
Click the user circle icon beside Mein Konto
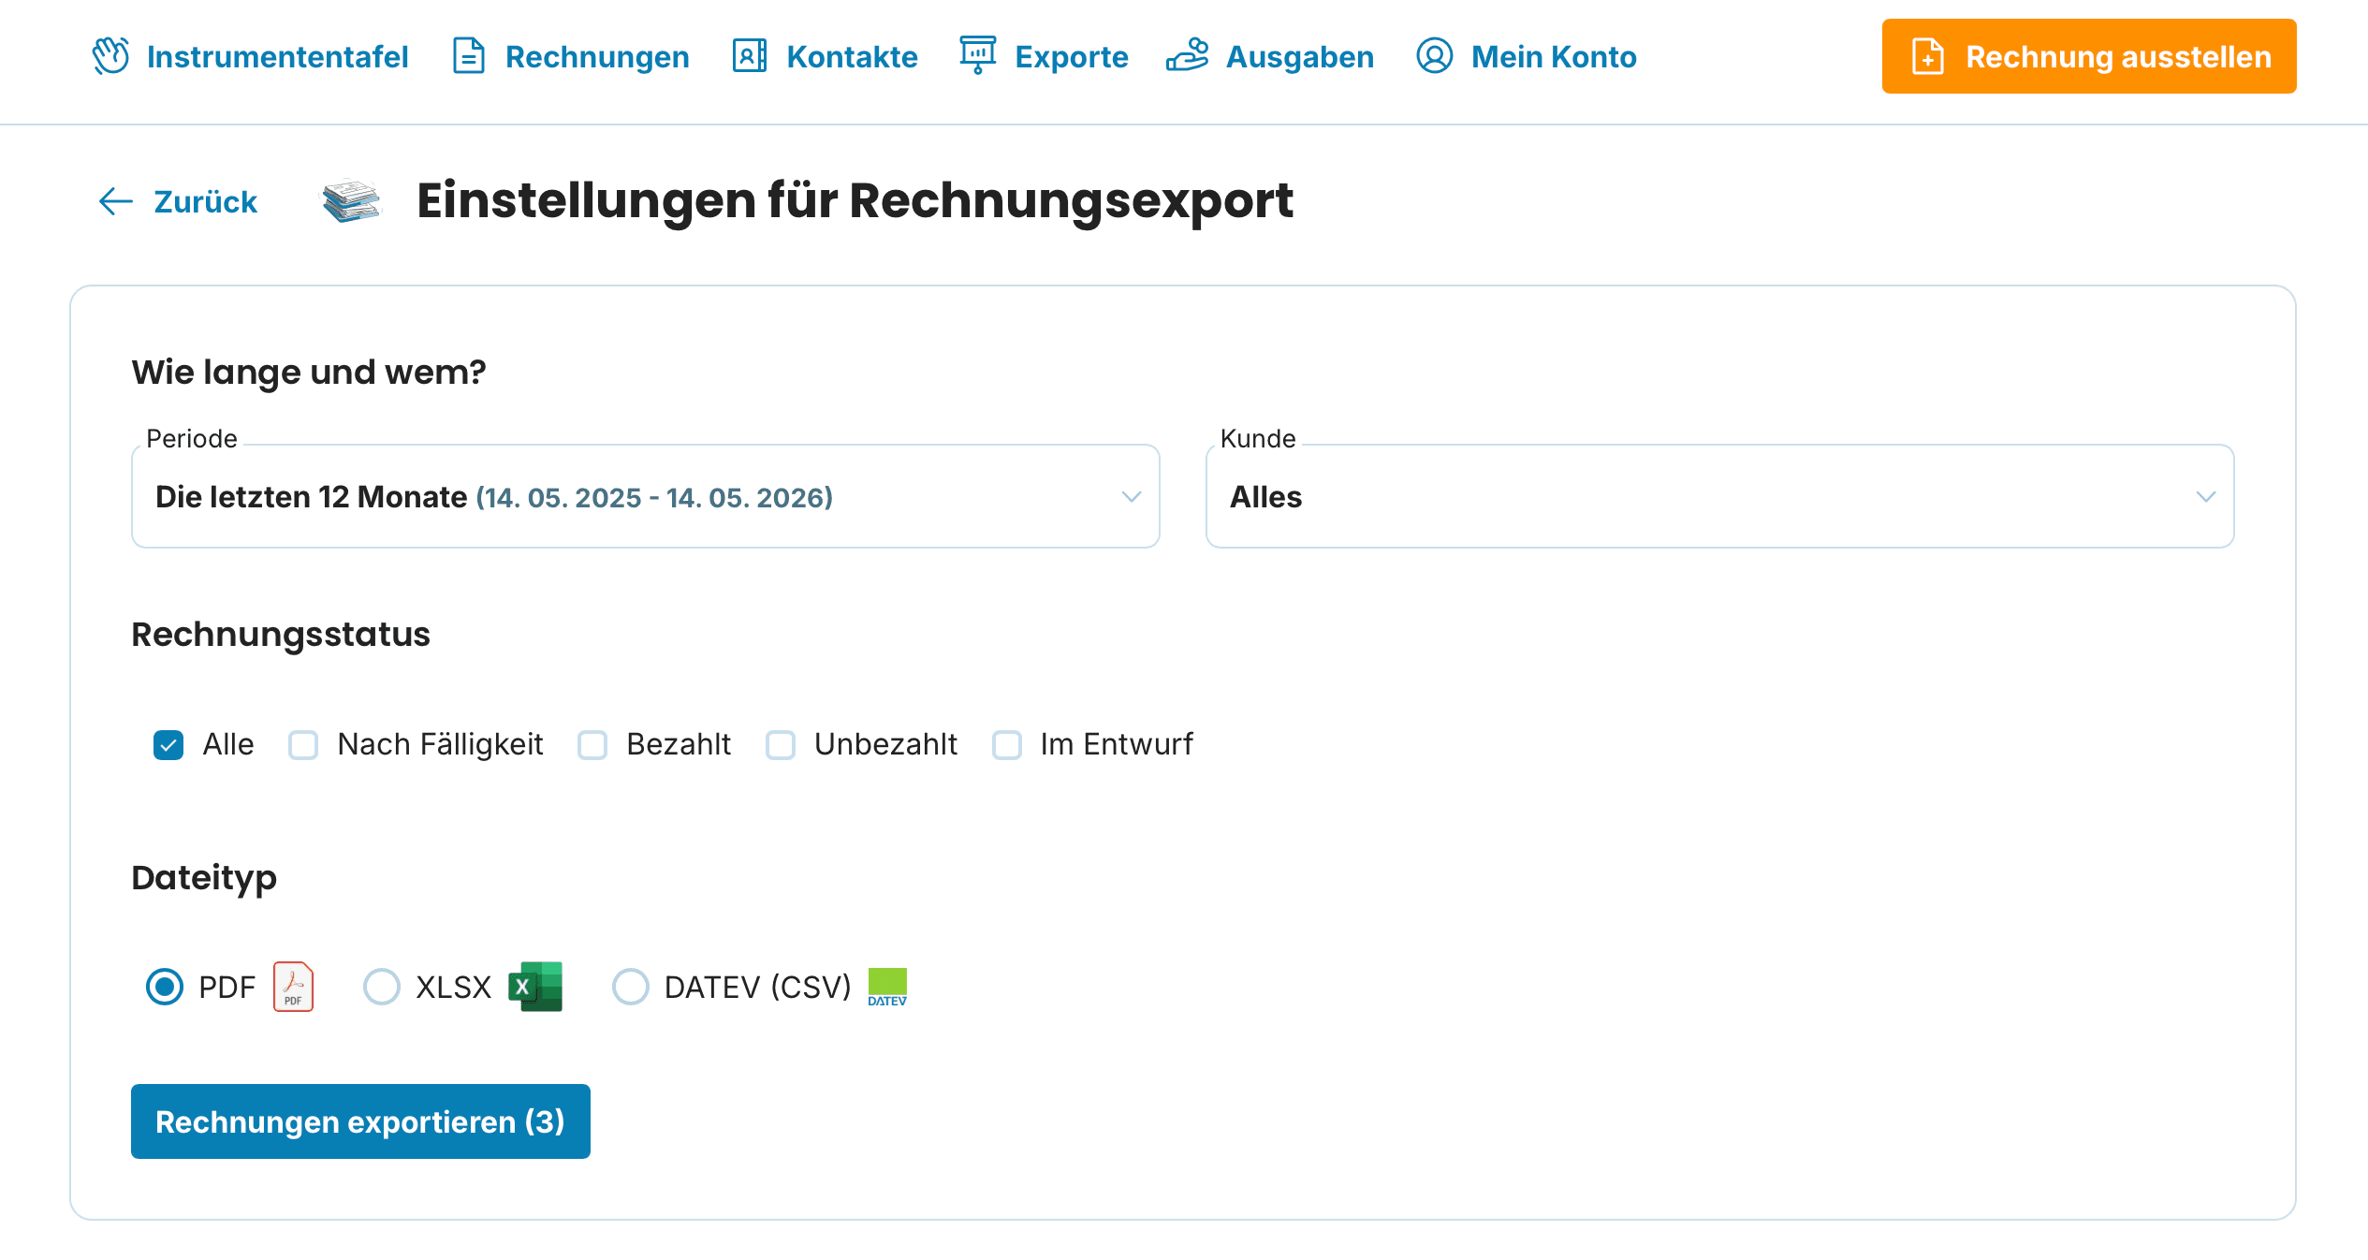[1435, 56]
